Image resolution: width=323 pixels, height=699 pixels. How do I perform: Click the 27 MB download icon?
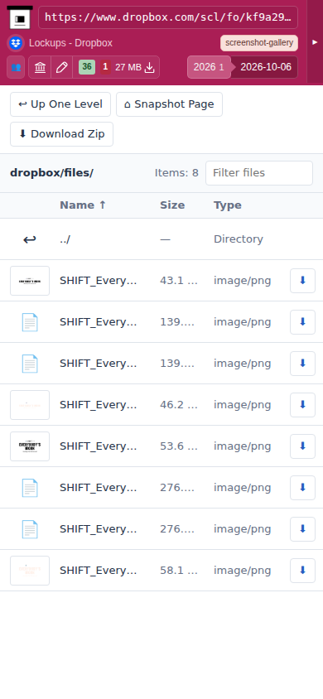point(150,67)
